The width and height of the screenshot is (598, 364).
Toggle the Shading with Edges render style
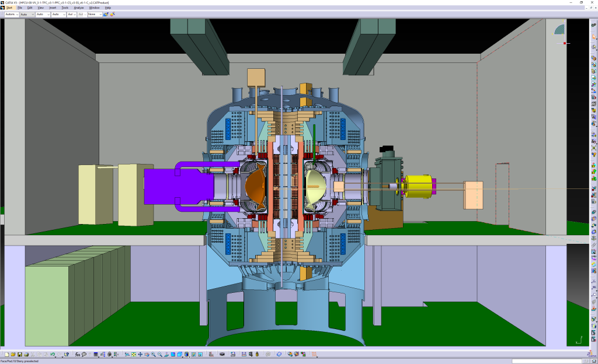(x=187, y=353)
